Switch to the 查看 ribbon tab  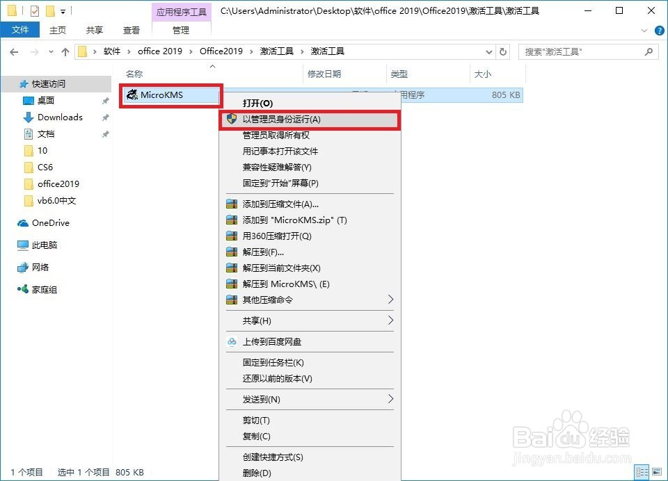click(x=132, y=30)
